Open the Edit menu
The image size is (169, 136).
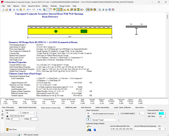pyautogui.click(x=9, y=6)
